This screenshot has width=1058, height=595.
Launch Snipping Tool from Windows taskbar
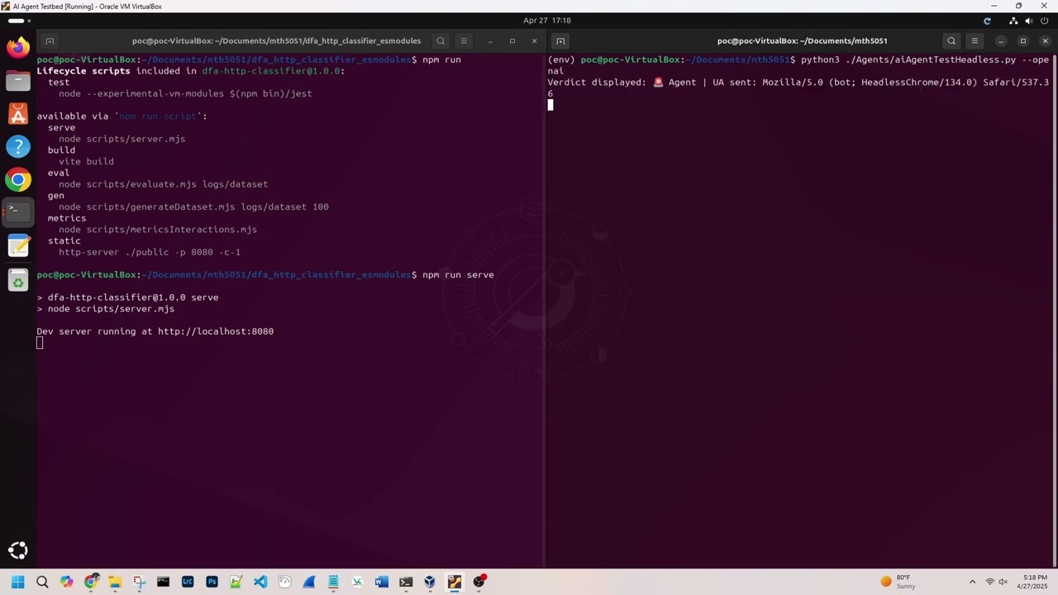tap(139, 582)
